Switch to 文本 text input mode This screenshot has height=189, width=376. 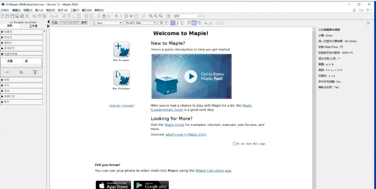pos(55,23)
